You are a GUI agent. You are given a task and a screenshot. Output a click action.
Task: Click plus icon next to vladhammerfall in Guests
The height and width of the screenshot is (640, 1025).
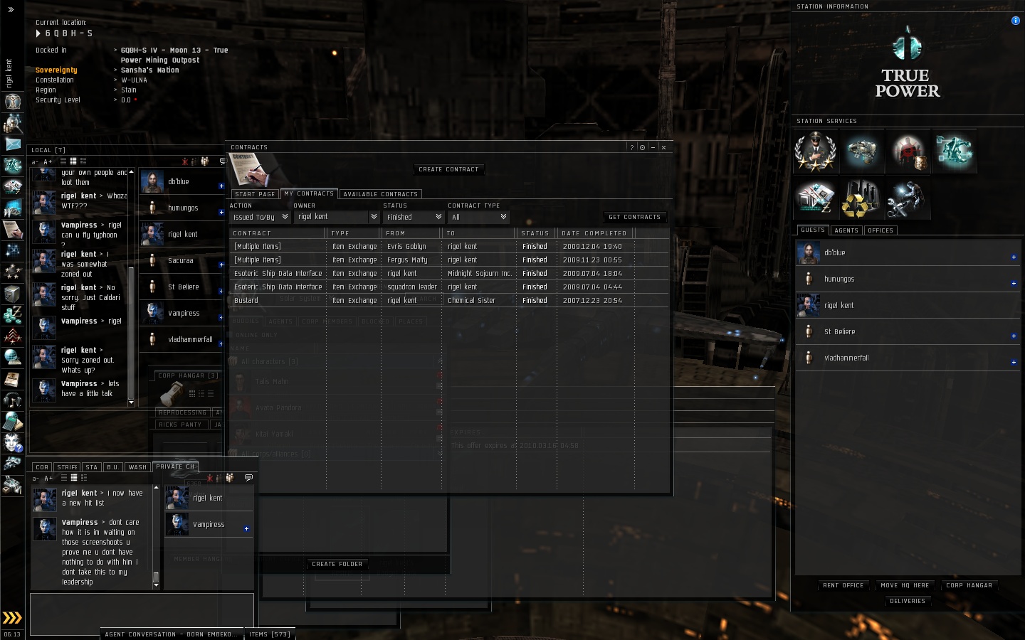click(1014, 363)
